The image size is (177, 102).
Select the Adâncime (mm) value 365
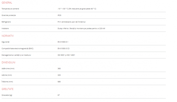click(59, 68)
